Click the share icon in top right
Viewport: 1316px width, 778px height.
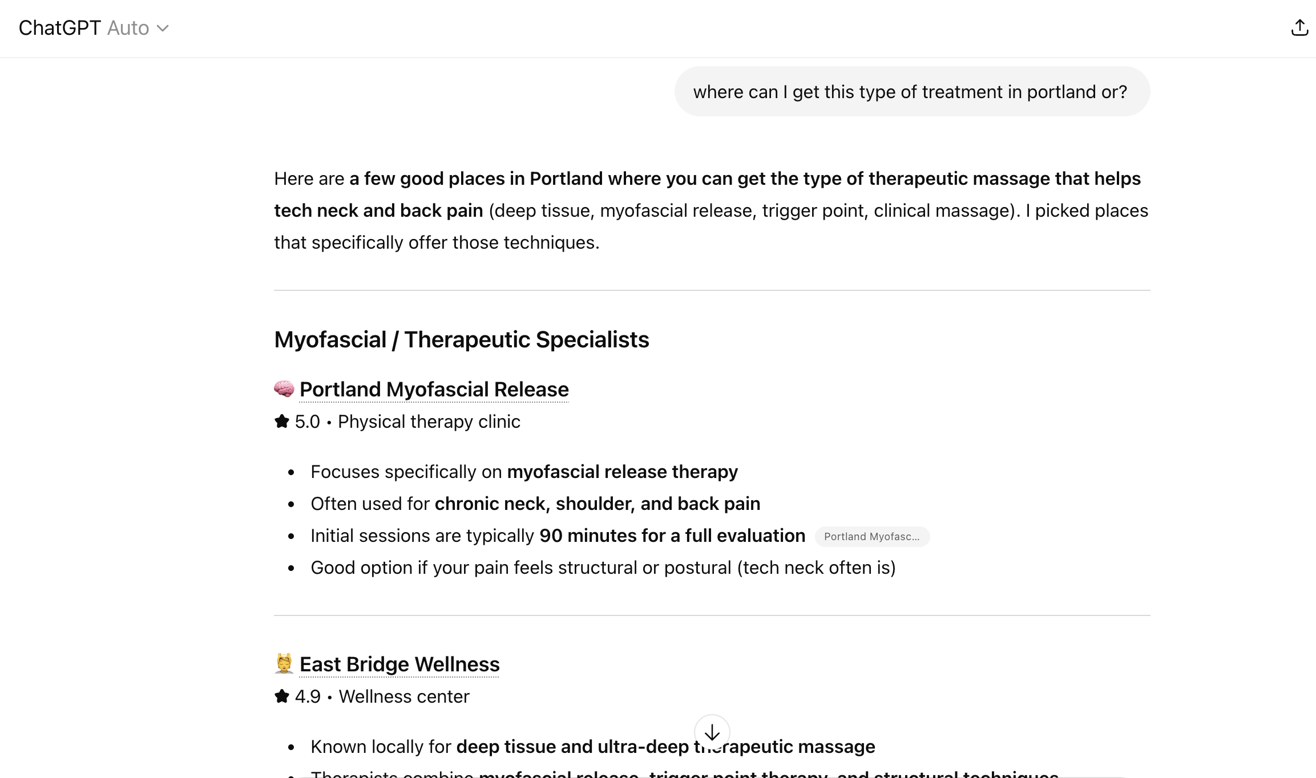point(1299,27)
